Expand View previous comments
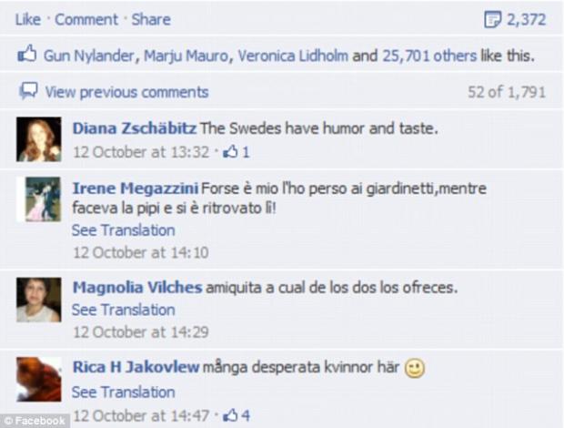The image size is (564, 428). click(x=126, y=92)
